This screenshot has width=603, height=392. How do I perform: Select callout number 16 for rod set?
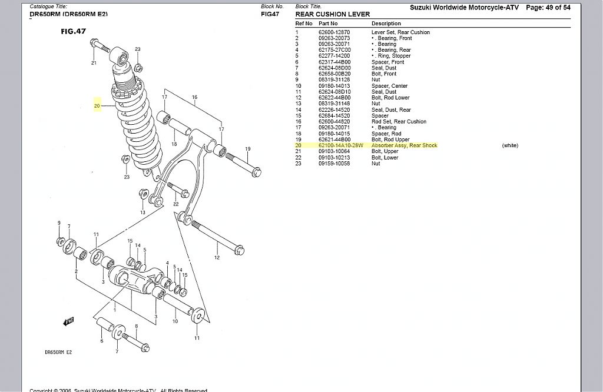click(x=194, y=97)
